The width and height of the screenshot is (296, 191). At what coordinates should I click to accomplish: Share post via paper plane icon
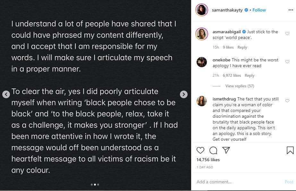tap(226, 150)
